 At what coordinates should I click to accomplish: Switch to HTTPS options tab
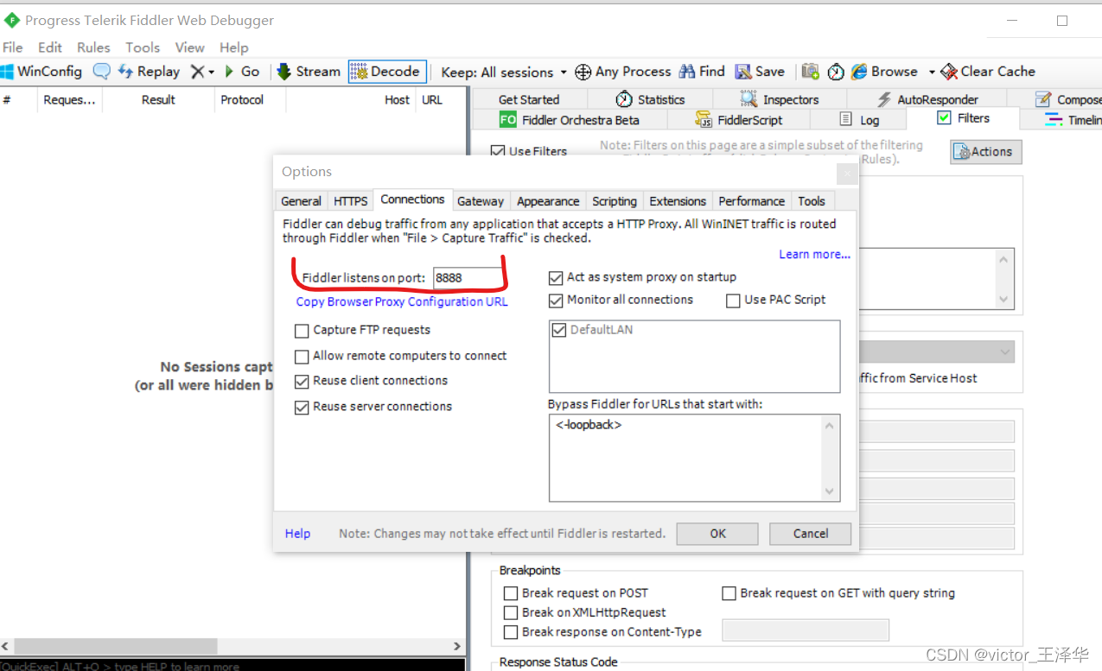point(350,201)
